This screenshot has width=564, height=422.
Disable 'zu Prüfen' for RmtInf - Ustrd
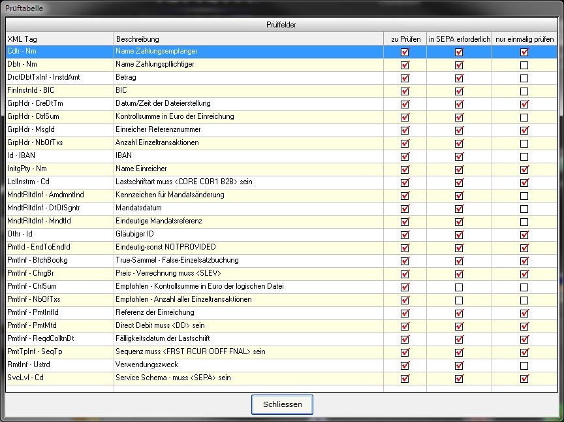tap(405, 366)
